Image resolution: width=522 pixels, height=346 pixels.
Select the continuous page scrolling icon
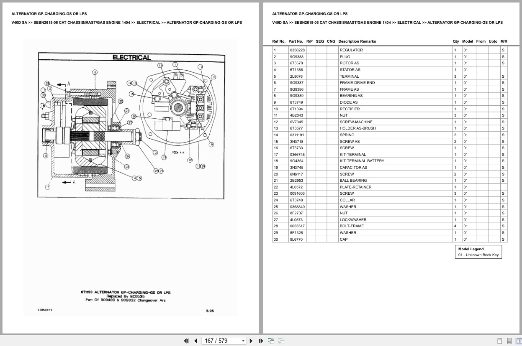[509, 341]
